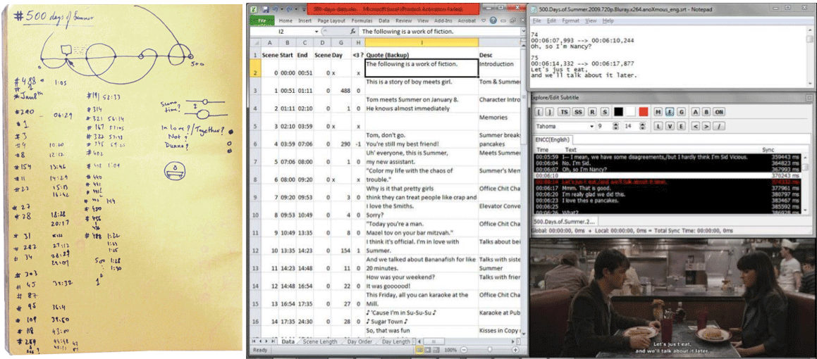Image resolution: width=817 pixels, height=359 pixels.
Task: Click the Excel horizontal scrollbar thumb
Action: click(x=434, y=341)
